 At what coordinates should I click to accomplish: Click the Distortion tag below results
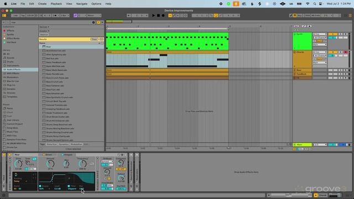[x=51, y=144]
